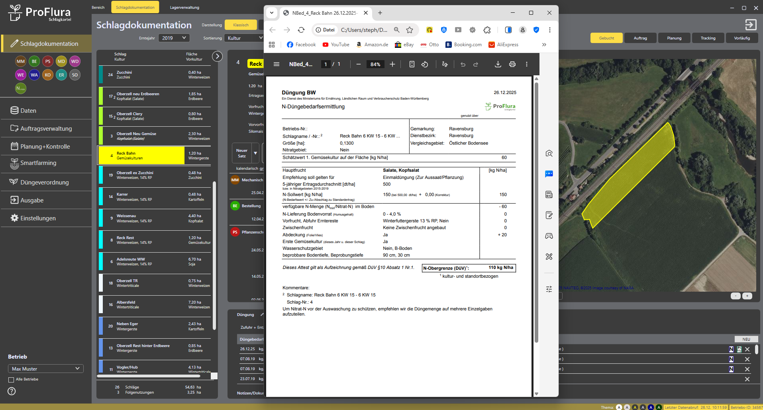The image size is (763, 410).
Task: Switch to the Lagerverwaltung tab
Action: (x=184, y=8)
